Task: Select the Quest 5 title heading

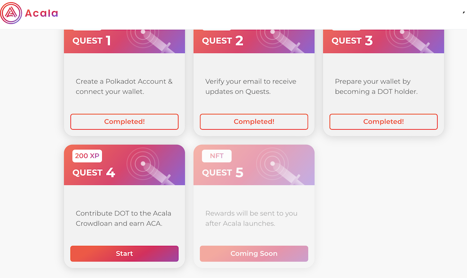Action: pyautogui.click(x=223, y=173)
